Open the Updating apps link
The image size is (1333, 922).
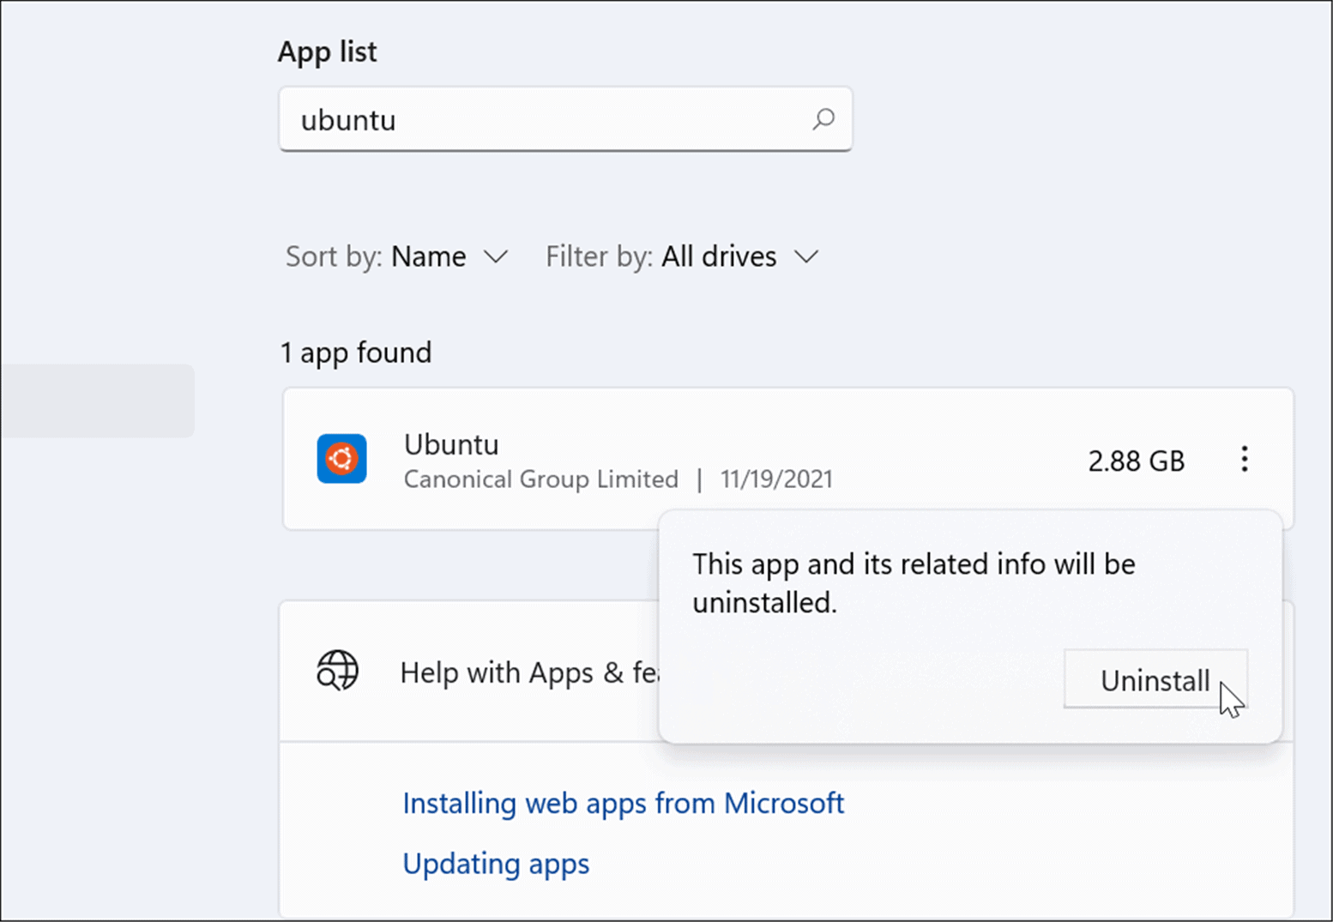pyautogui.click(x=496, y=864)
